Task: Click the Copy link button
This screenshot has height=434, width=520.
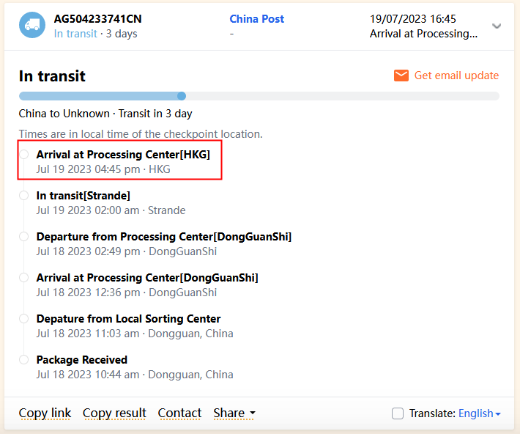Action: click(45, 413)
